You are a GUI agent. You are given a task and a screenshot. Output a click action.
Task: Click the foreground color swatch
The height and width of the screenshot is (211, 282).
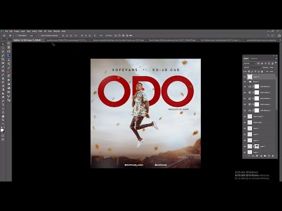(x=2, y=130)
